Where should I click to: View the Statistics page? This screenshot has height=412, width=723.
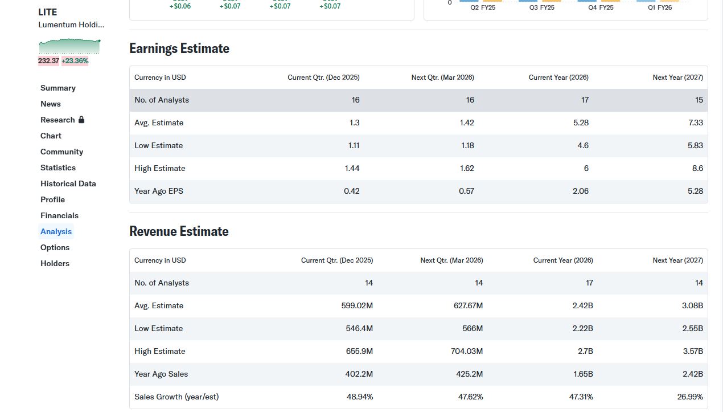pos(57,168)
